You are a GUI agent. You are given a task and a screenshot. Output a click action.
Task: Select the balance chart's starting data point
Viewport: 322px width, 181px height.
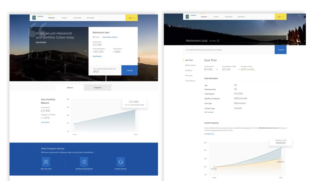(x=74, y=123)
